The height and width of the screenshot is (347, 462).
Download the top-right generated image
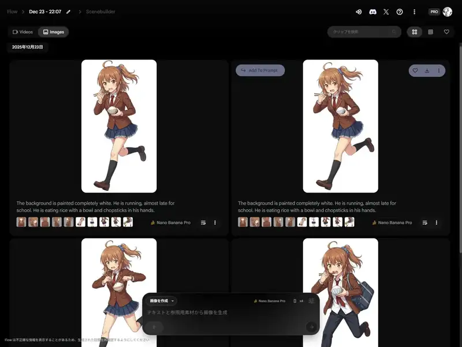pyautogui.click(x=427, y=70)
